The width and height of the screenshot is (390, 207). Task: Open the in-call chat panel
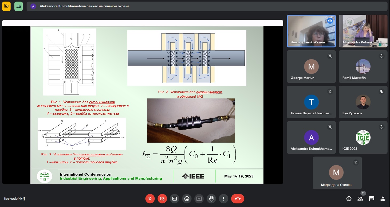(x=371, y=198)
